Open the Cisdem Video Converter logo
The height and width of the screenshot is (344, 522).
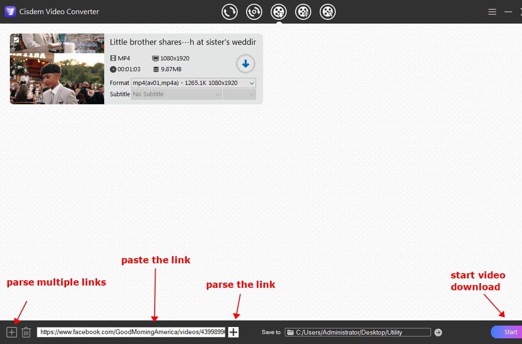click(x=10, y=11)
